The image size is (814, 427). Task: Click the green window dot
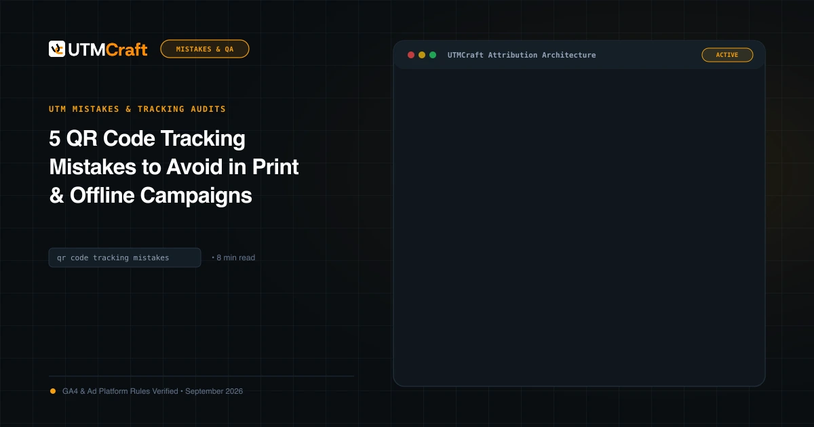[x=433, y=55]
